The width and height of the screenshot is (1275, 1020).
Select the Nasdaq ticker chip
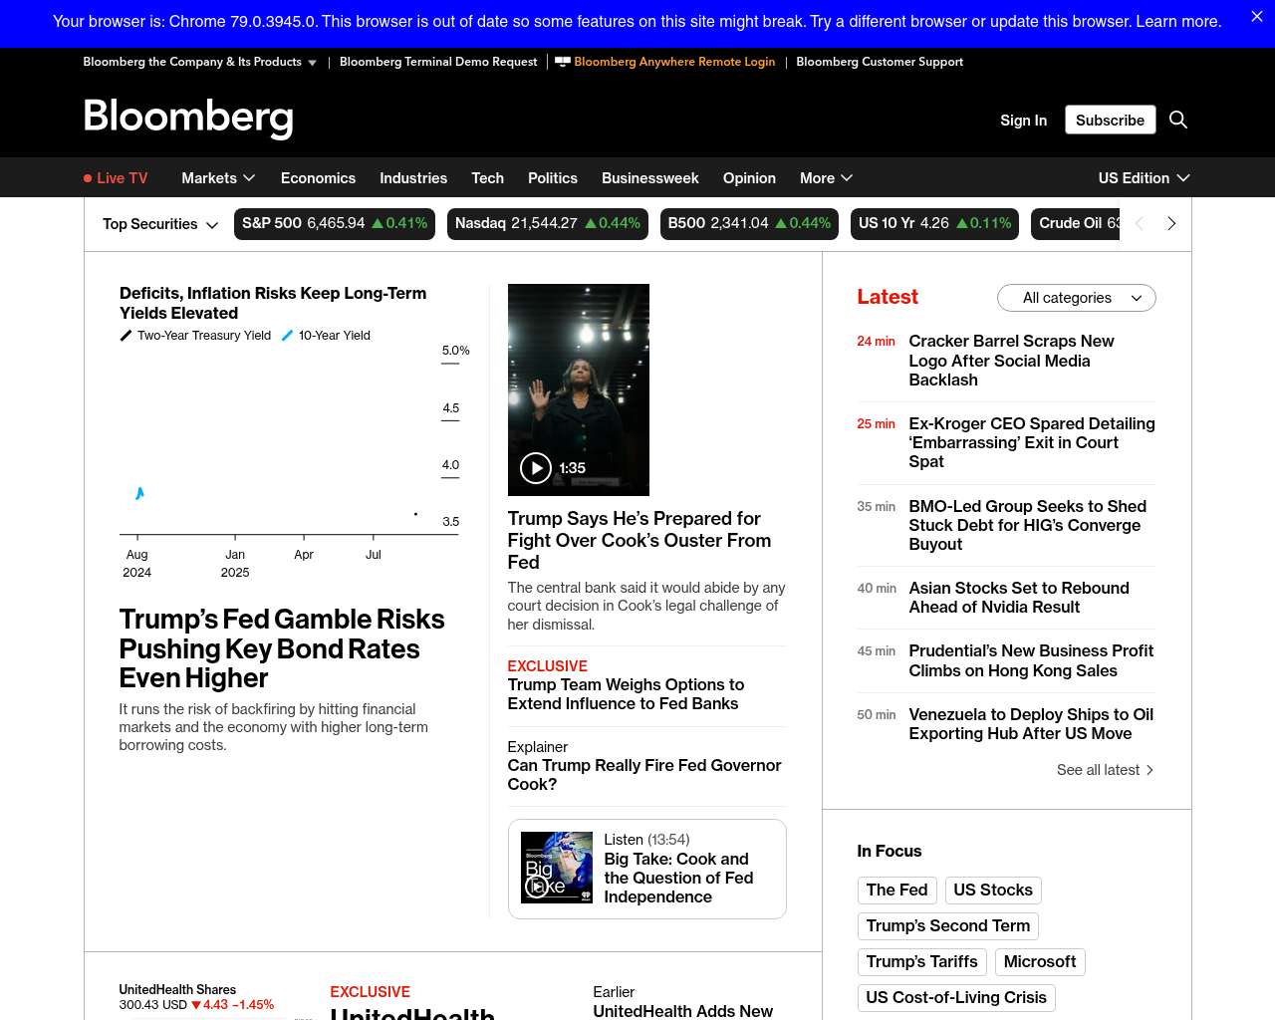tap(547, 224)
